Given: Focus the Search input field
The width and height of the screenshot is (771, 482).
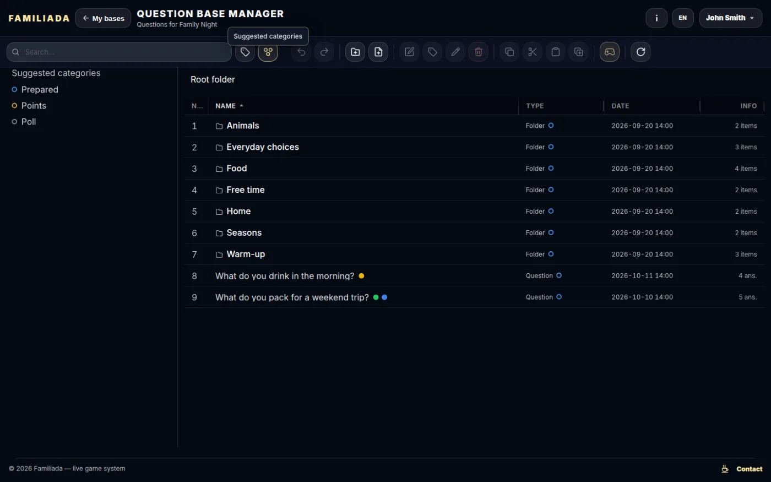Looking at the screenshot, I should pos(119,52).
